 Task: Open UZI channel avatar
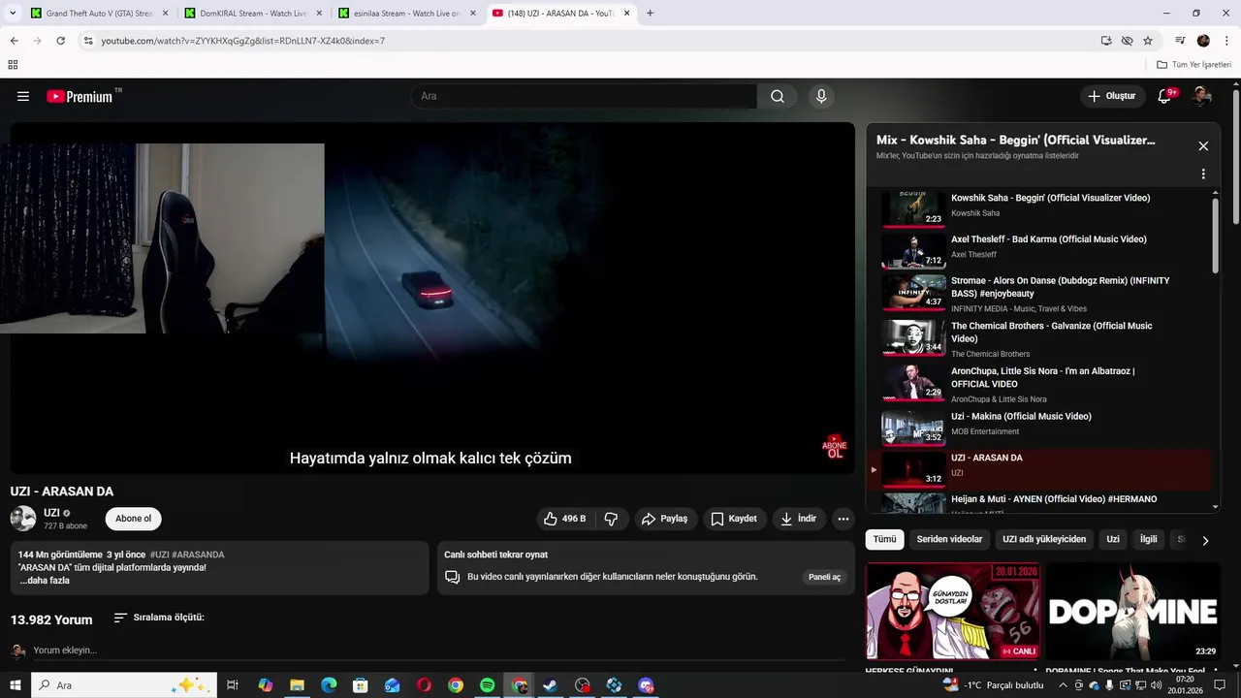coord(23,519)
